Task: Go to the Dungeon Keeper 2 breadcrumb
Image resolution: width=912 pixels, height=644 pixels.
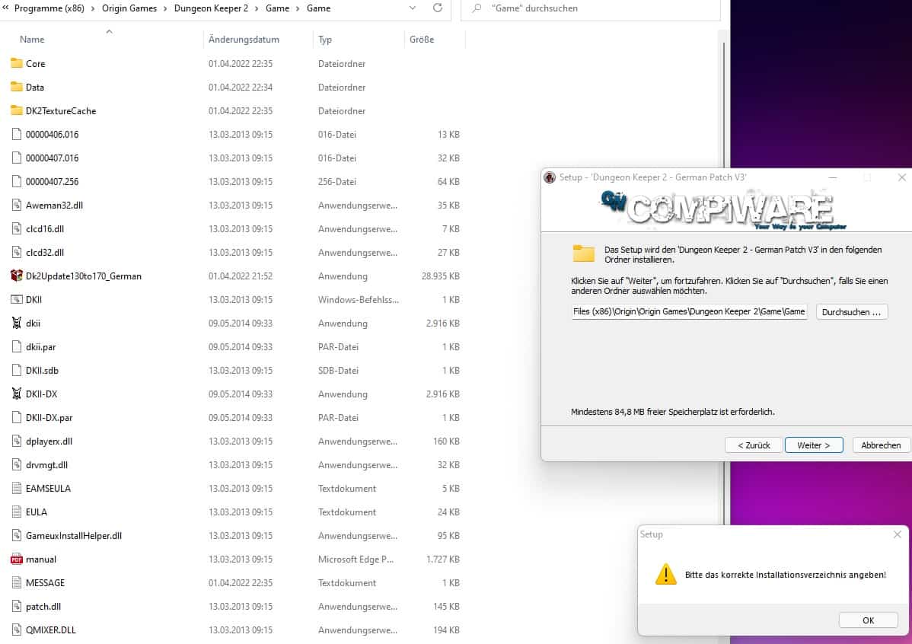Action: tap(211, 8)
